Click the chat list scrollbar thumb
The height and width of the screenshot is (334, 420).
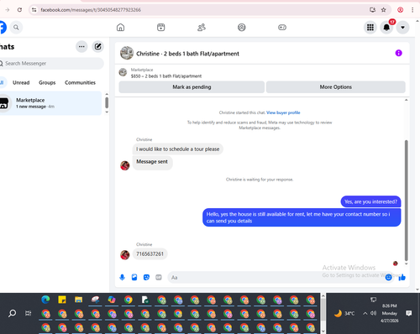click(x=107, y=102)
